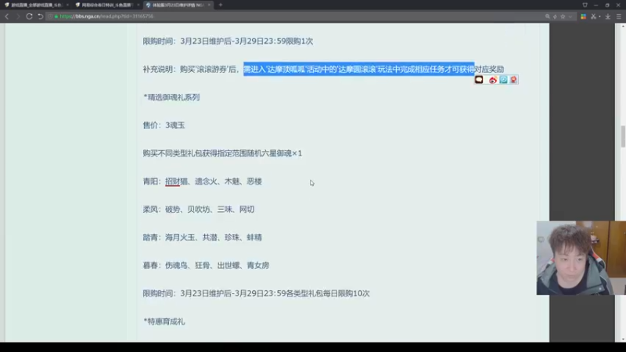Click the '柔风：破势、贝吹坊' line

[x=199, y=209]
